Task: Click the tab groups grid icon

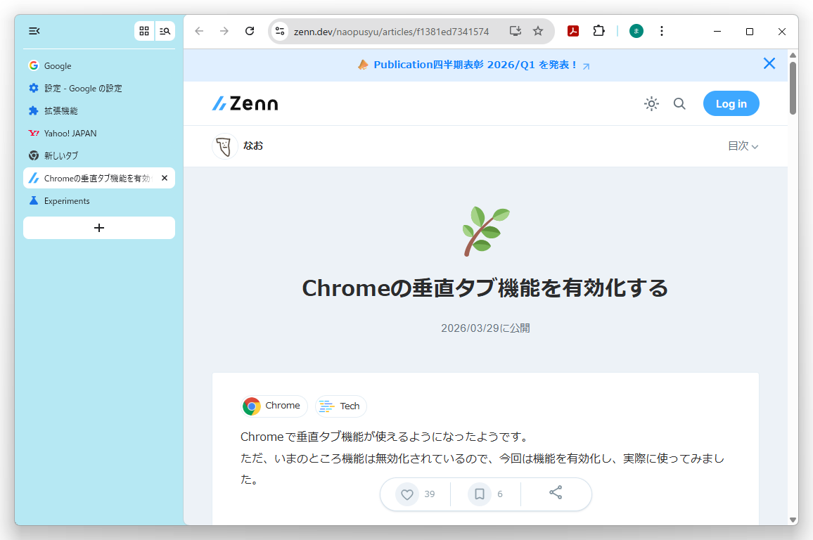Action: pyautogui.click(x=144, y=31)
